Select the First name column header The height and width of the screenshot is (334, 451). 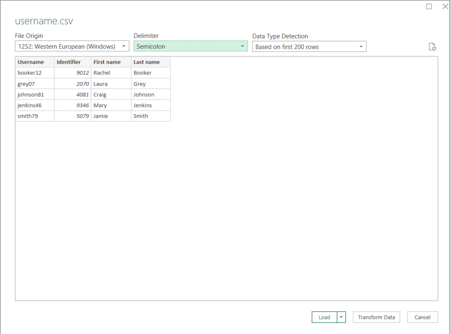(x=107, y=62)
